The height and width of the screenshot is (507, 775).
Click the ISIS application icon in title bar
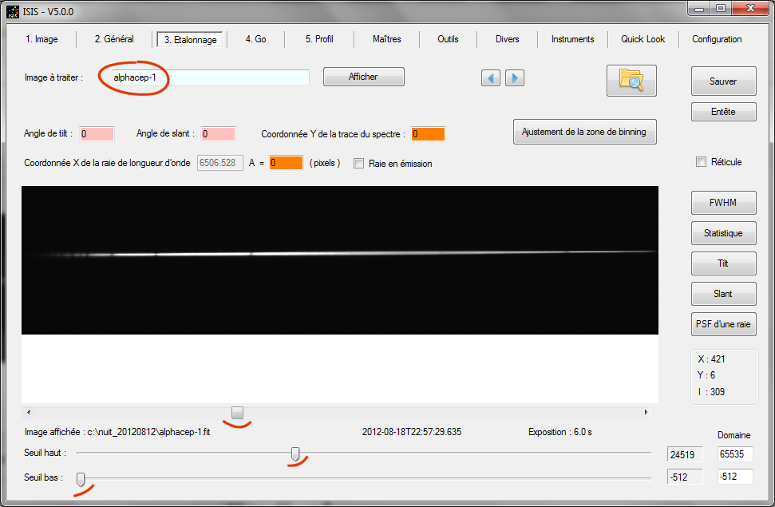point(12,11)
